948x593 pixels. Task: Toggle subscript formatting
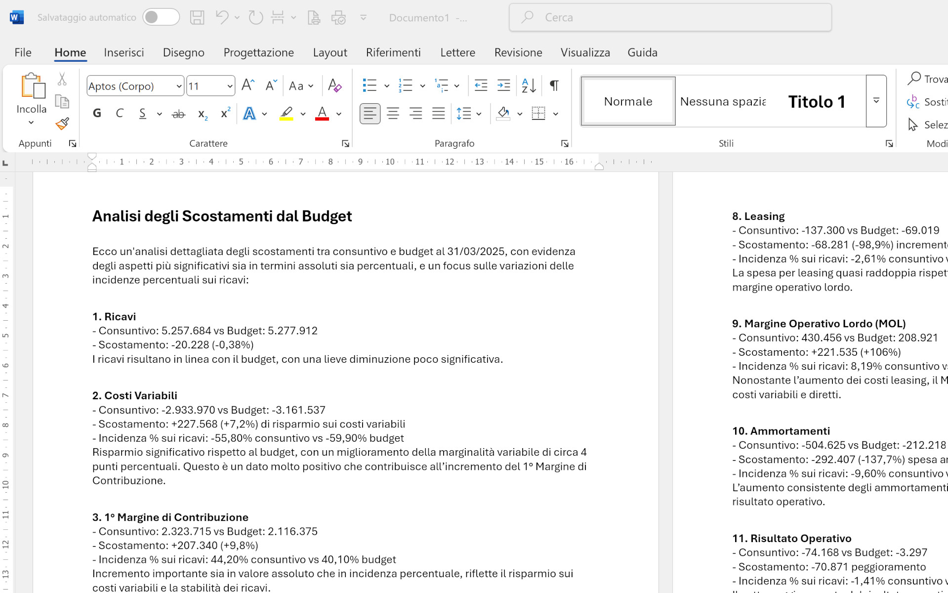pos(203,114)
